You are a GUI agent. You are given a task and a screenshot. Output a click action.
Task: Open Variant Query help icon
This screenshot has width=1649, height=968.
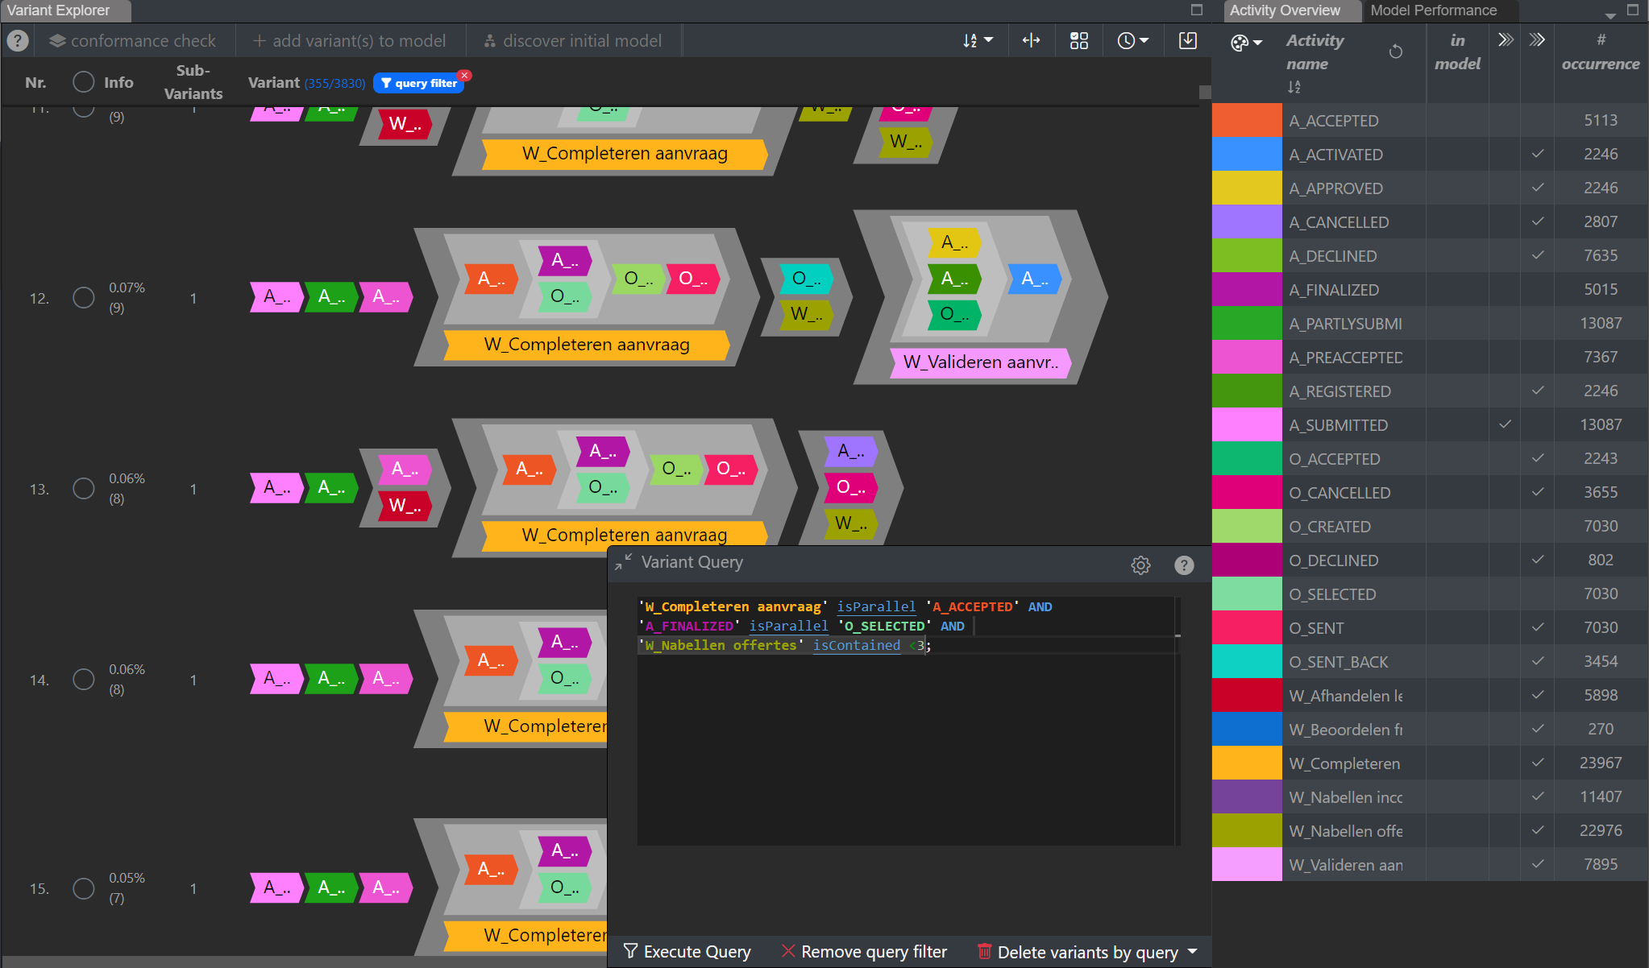point(1184,565)
